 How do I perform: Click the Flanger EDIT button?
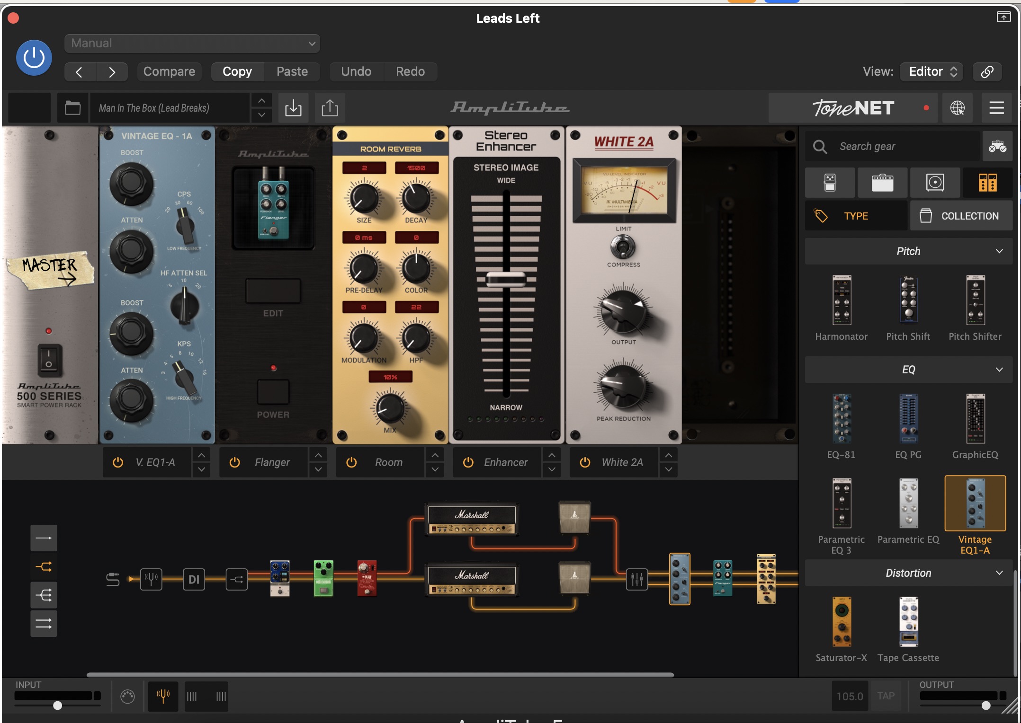273,291
